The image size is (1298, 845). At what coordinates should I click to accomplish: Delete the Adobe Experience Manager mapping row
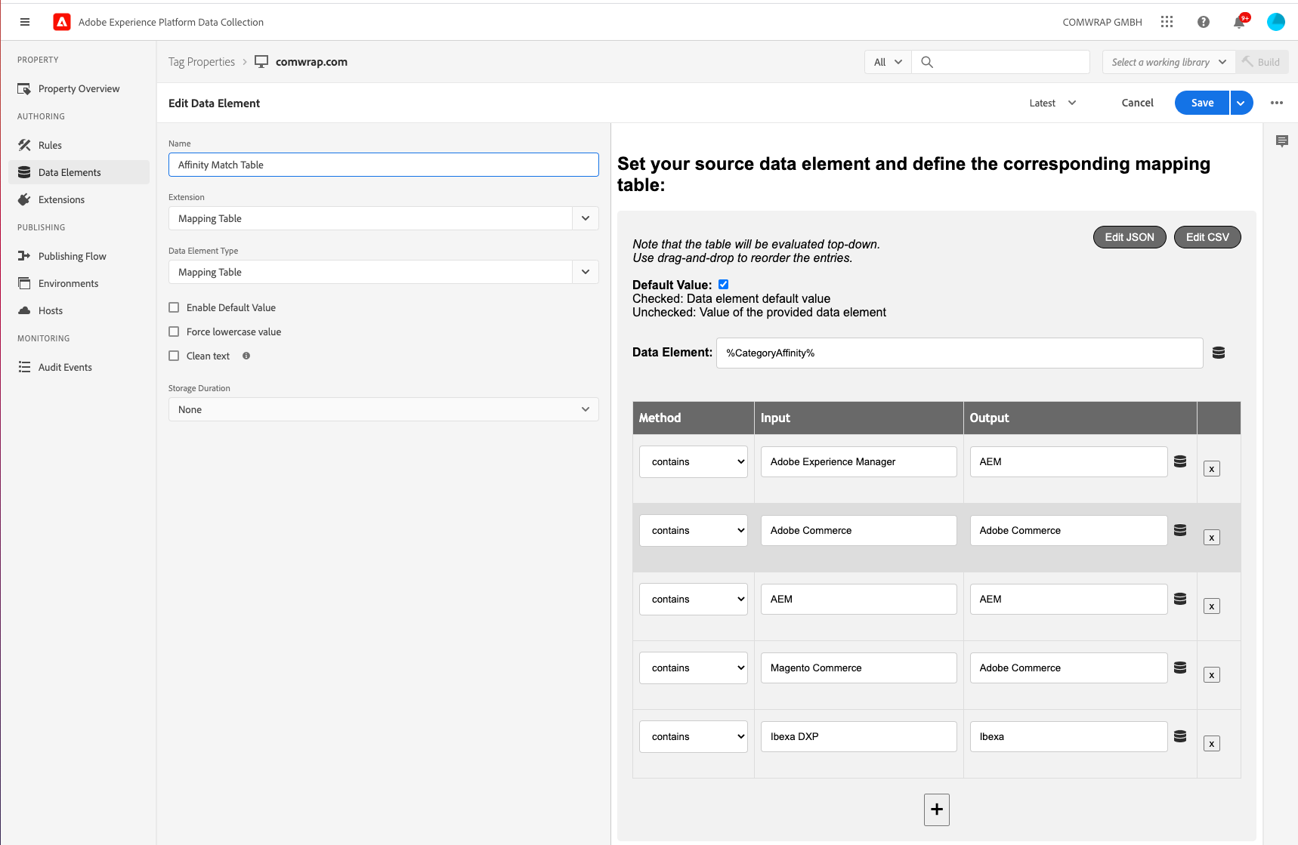click(1212, 469)
